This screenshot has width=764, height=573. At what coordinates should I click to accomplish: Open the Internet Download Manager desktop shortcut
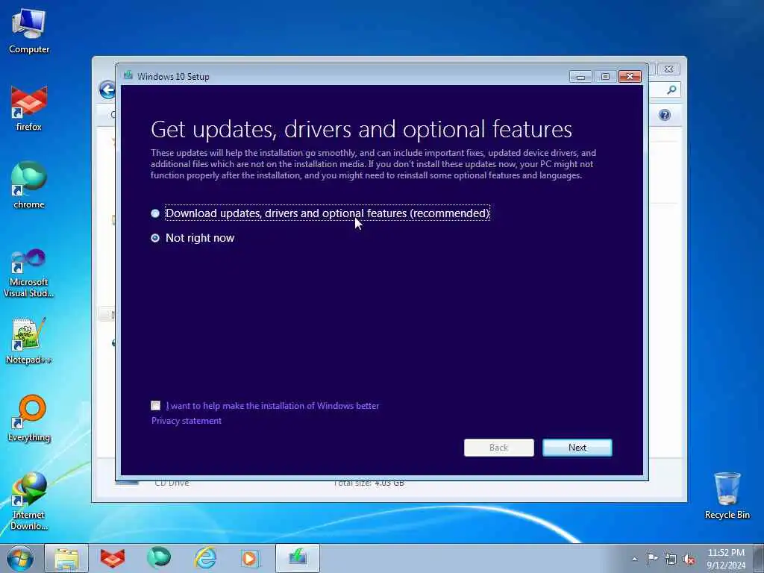tap(29, 501)
